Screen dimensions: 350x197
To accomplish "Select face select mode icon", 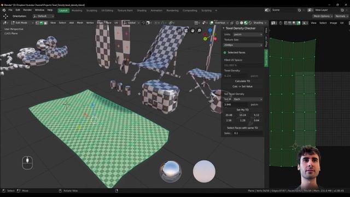I will 45,23.
